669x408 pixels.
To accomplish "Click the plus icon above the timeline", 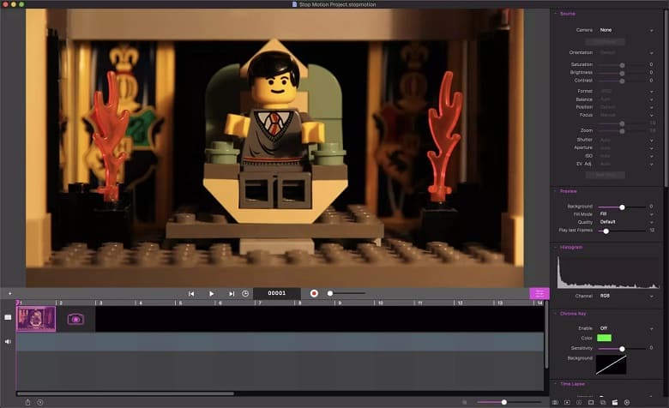I will [9, 293].
